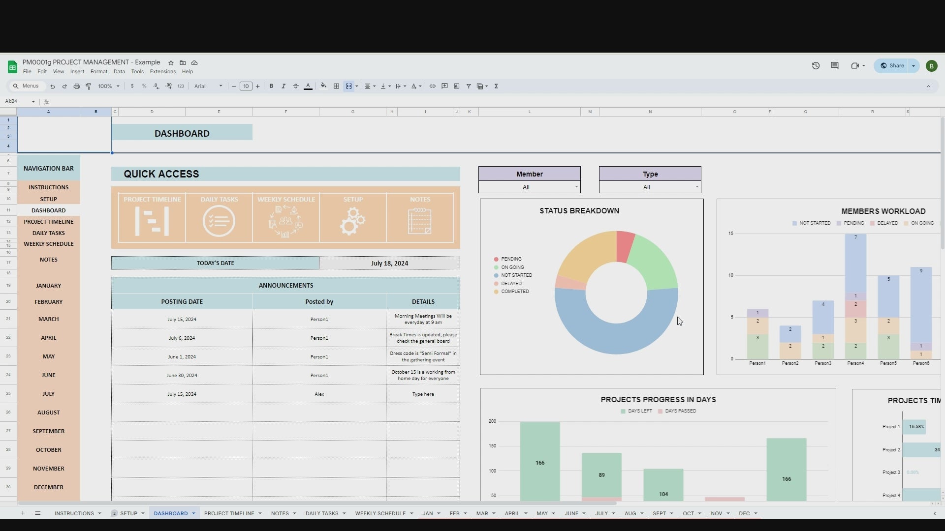Open the Google account avatar
The height and width of the screenshot is (531, 945).
click(931, 65)
